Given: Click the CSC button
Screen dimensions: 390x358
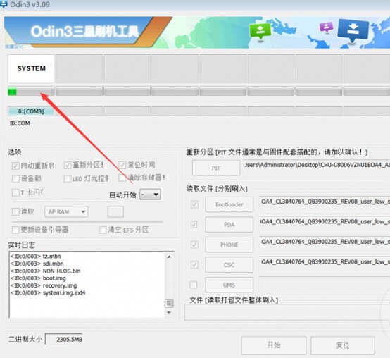Looking at the screenshot, I should (x=229, y=265).
